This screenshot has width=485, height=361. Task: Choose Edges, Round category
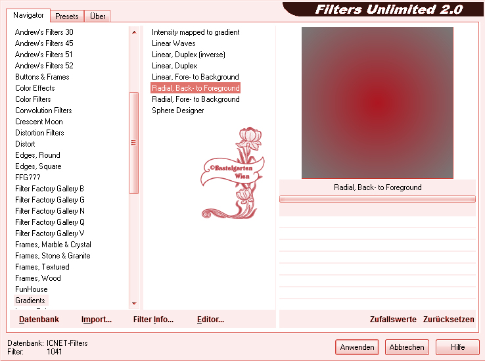click(x=37, y=155)
